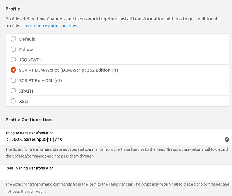Click the Follow label in profile list
The width and height of the screenshot is (232, 196).
click(x=26, y=49)
